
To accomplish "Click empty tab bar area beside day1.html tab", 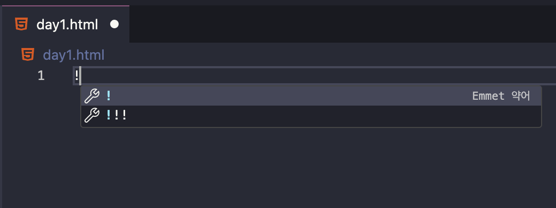I will pyautogui.click(x=343, y=24).
